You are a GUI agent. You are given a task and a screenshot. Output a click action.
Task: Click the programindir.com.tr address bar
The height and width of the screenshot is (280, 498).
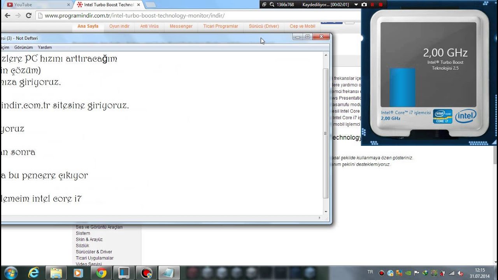click(198, 16)
